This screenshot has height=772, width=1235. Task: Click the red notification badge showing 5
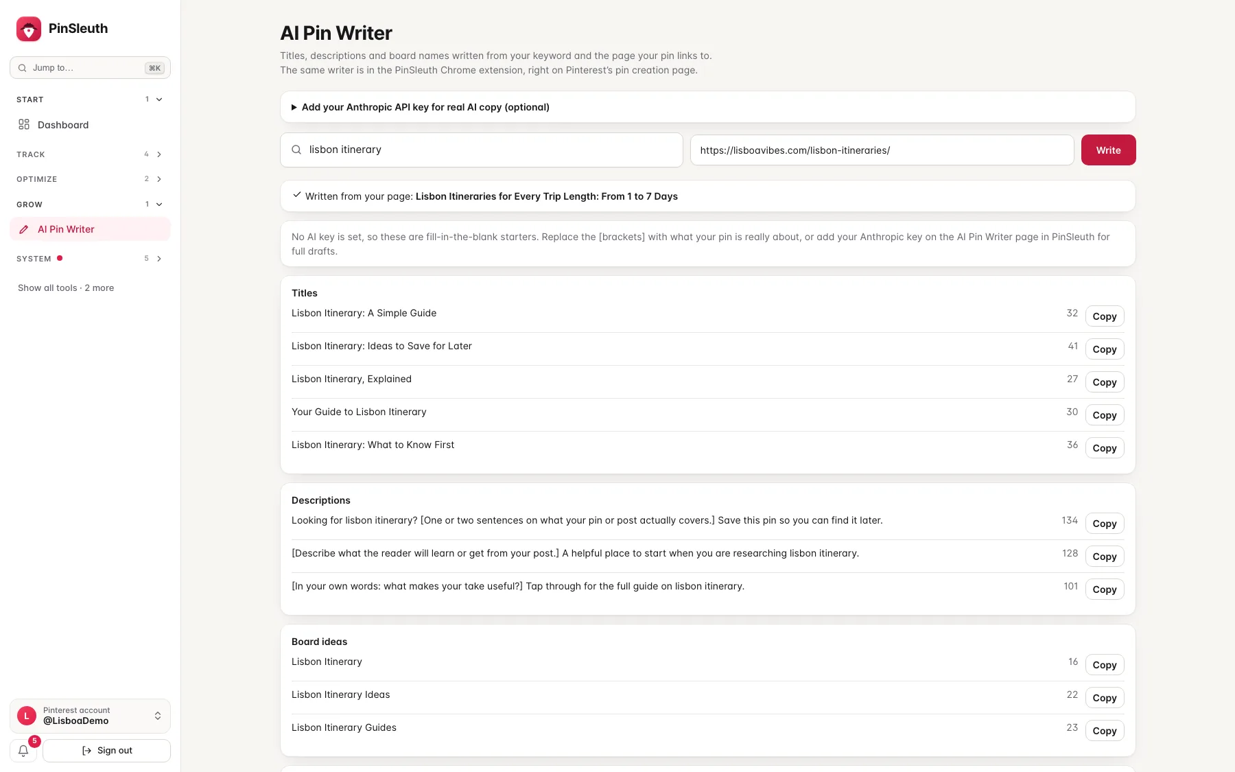pos(34,741)
